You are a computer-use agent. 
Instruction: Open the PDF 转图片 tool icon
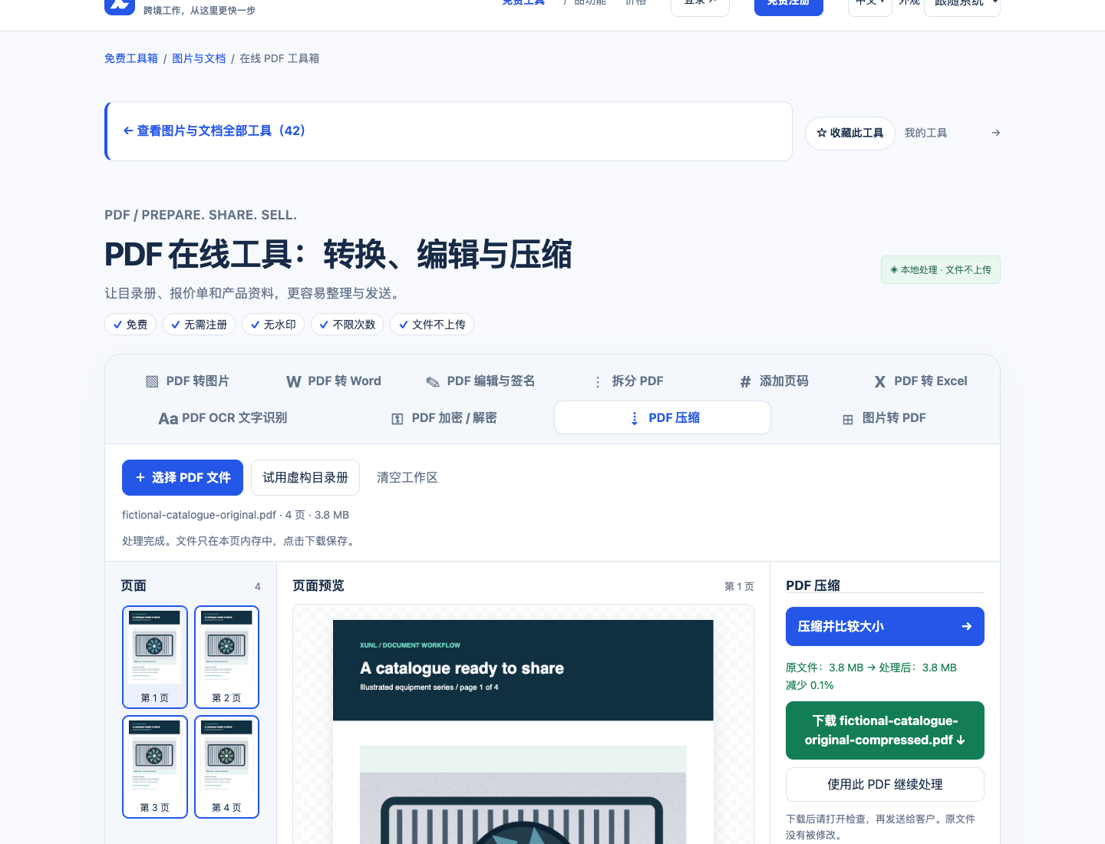(152, 381)
